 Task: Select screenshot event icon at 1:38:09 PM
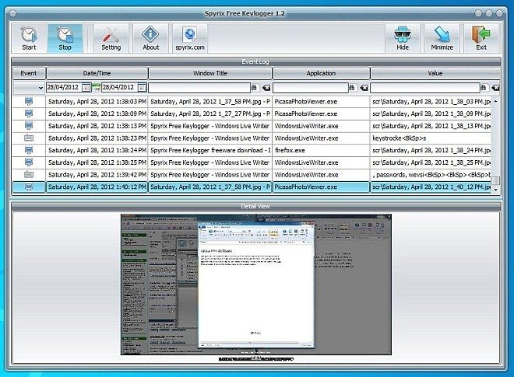(x=29, y=113)
